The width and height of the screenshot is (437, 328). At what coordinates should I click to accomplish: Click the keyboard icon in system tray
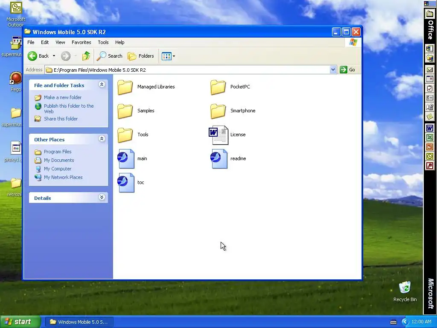click(x=393, y=322)
